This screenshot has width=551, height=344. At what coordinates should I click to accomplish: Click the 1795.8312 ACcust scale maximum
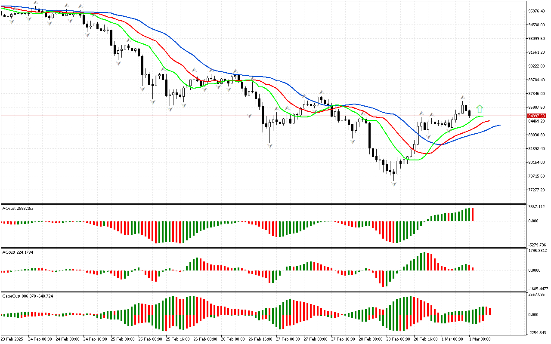[x=538, y=251]
